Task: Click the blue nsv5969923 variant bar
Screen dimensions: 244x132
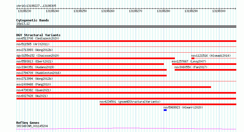Action: click(165, 110)
